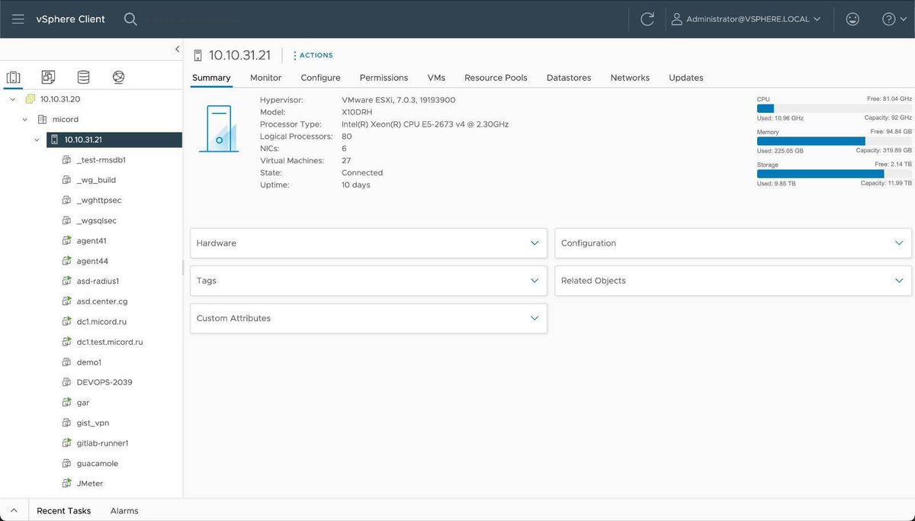Select agent41 virtual machine name
Image resolution: width=915 pixels, height=521 pixels.
coord(91,241)
